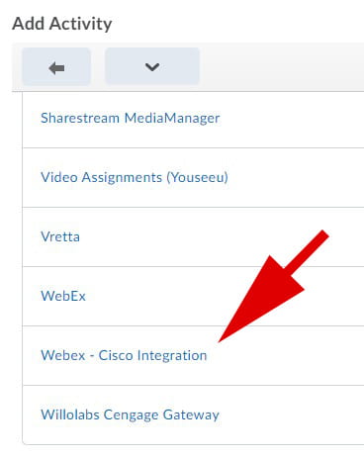Click the word MediaManager in the first item
This screenshot has height=459, width=364.
(172, 119)
